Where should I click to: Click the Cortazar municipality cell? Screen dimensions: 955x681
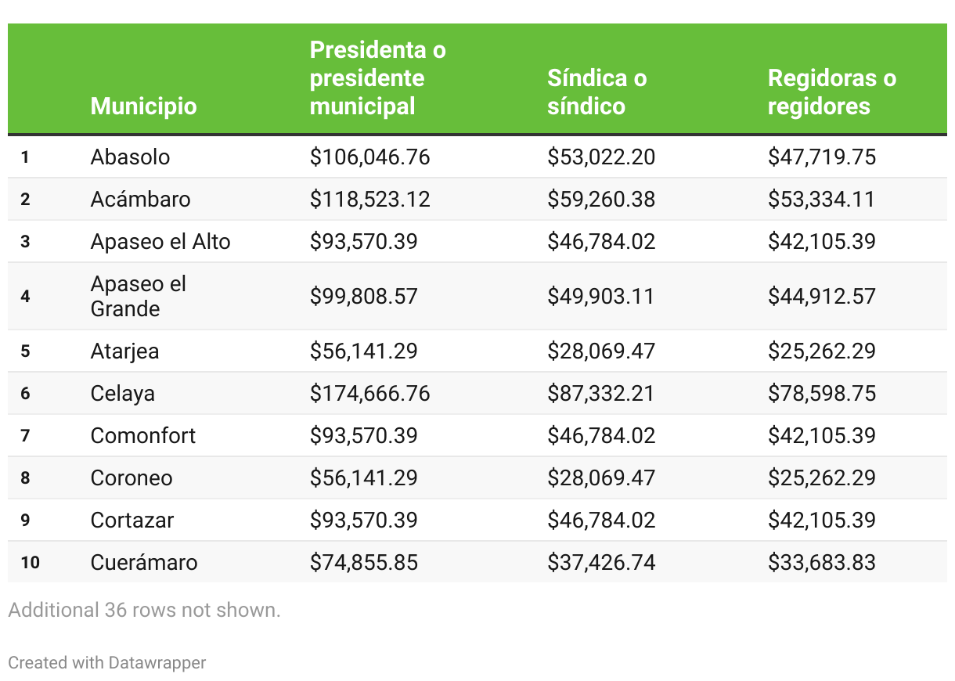(x=132, y=520)
